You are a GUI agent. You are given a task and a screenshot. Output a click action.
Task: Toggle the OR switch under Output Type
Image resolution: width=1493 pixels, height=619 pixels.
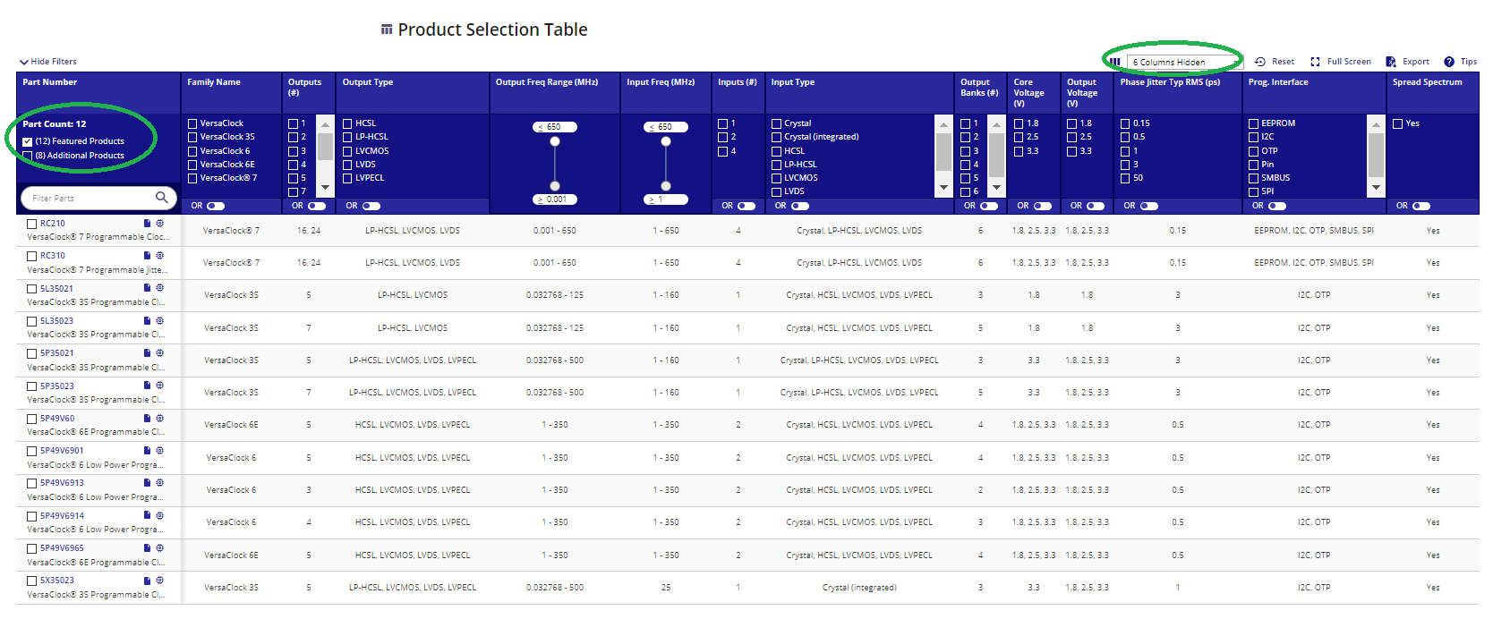point(371,206)
